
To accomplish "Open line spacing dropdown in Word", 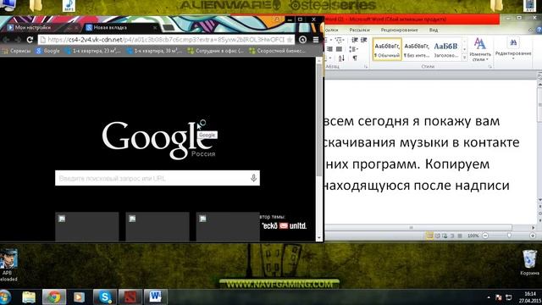I will pos(354,49).
